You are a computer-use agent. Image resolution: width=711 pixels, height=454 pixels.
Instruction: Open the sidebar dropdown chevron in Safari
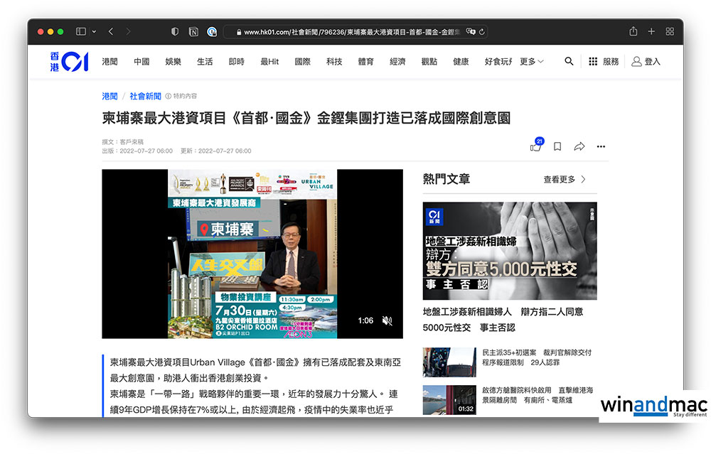click(x=92, y=32)
